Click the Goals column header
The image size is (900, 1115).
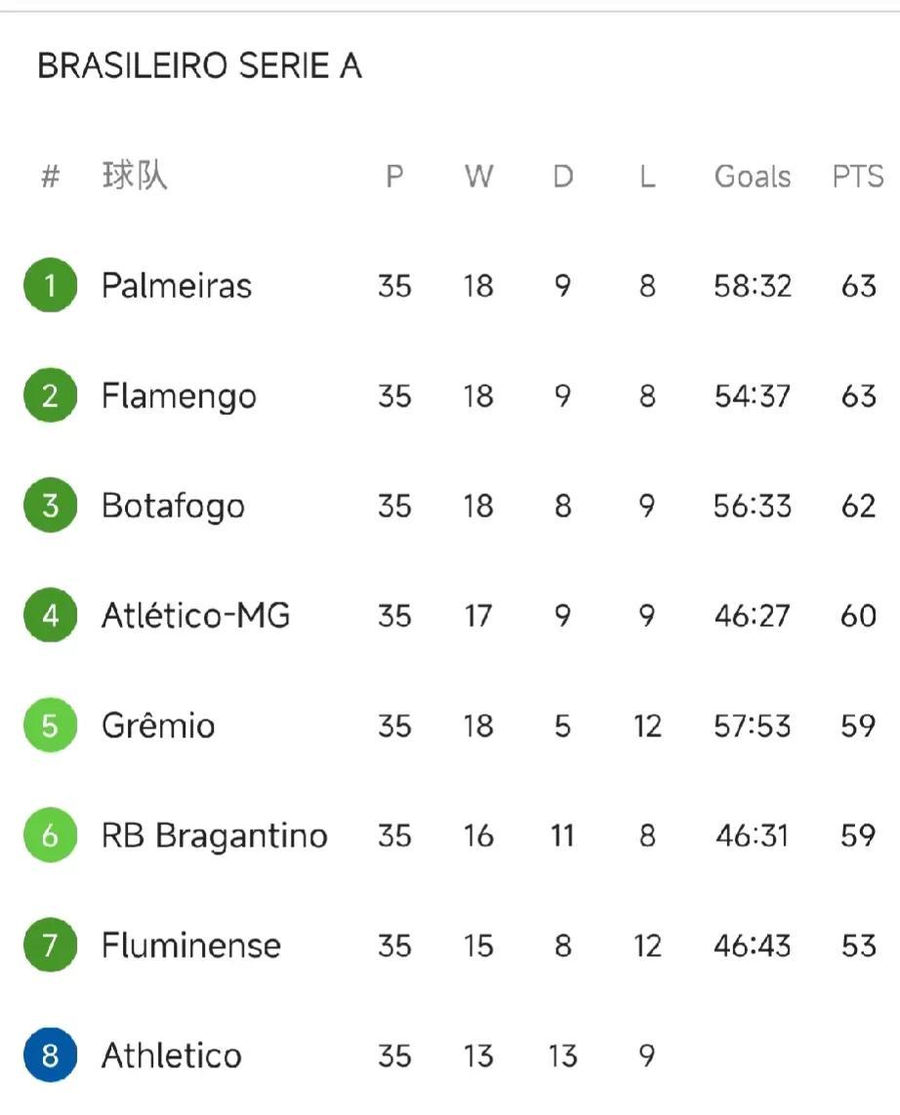tap(753, 177)
